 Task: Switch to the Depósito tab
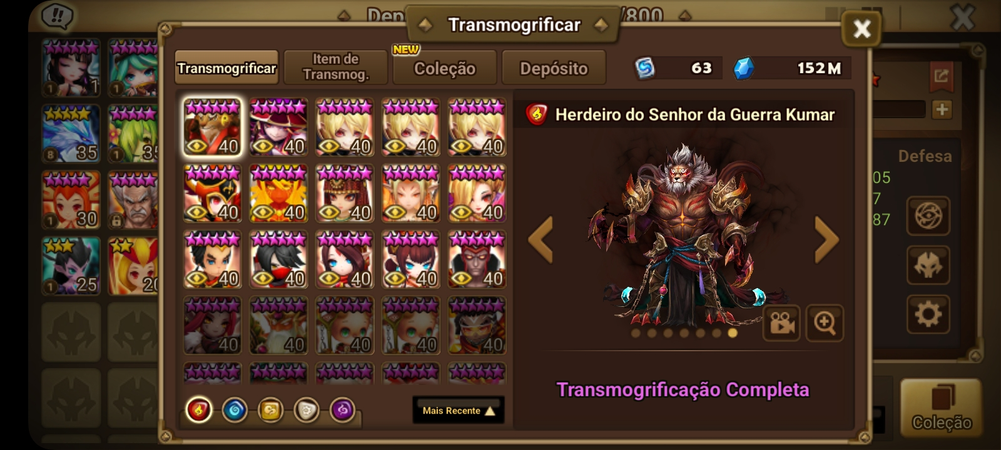point(554,68)
